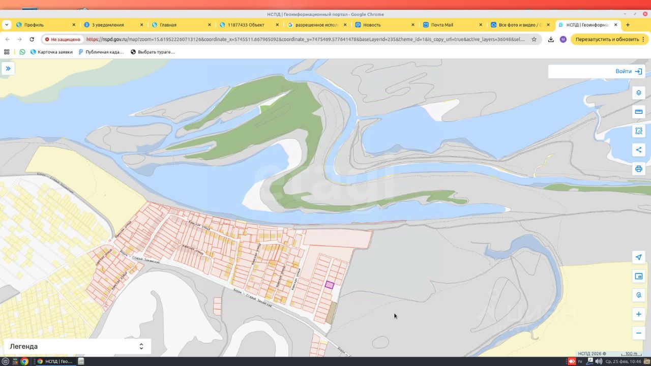Activate the area search selection tool
This screenshot has height=366, width=651.
coord(639,131)
